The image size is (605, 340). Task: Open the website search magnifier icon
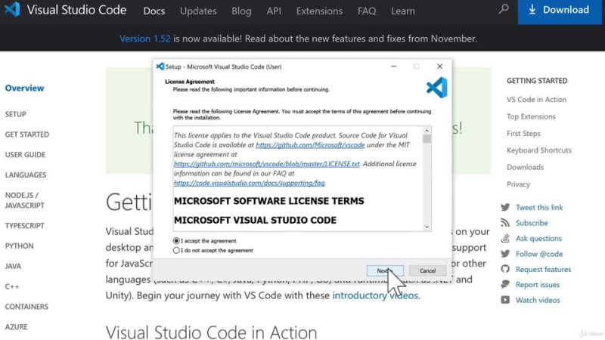(x=504, y=9)
